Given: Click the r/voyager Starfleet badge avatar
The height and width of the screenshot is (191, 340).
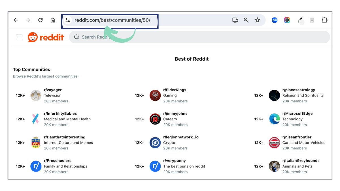Looking at the screenshot, I should click(x=36, y=95).
